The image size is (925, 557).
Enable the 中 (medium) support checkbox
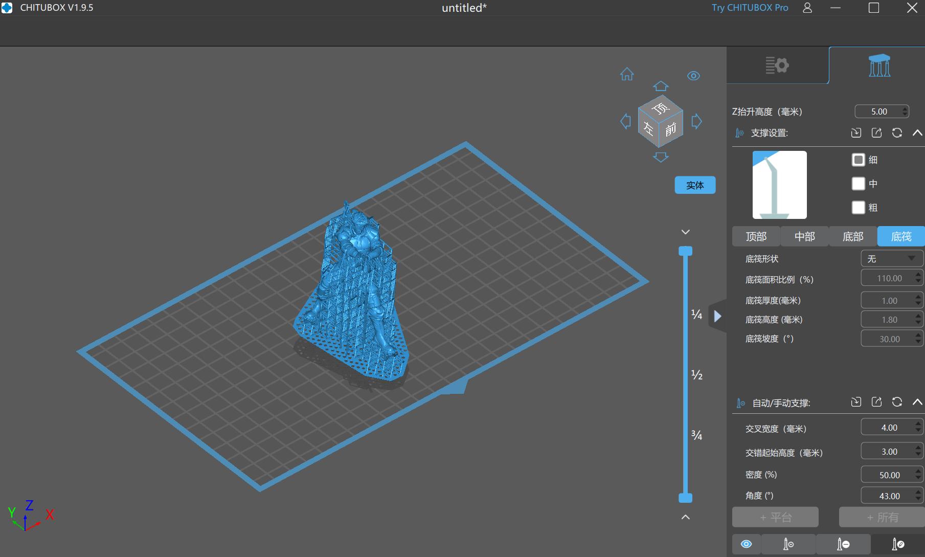point(858,184)
